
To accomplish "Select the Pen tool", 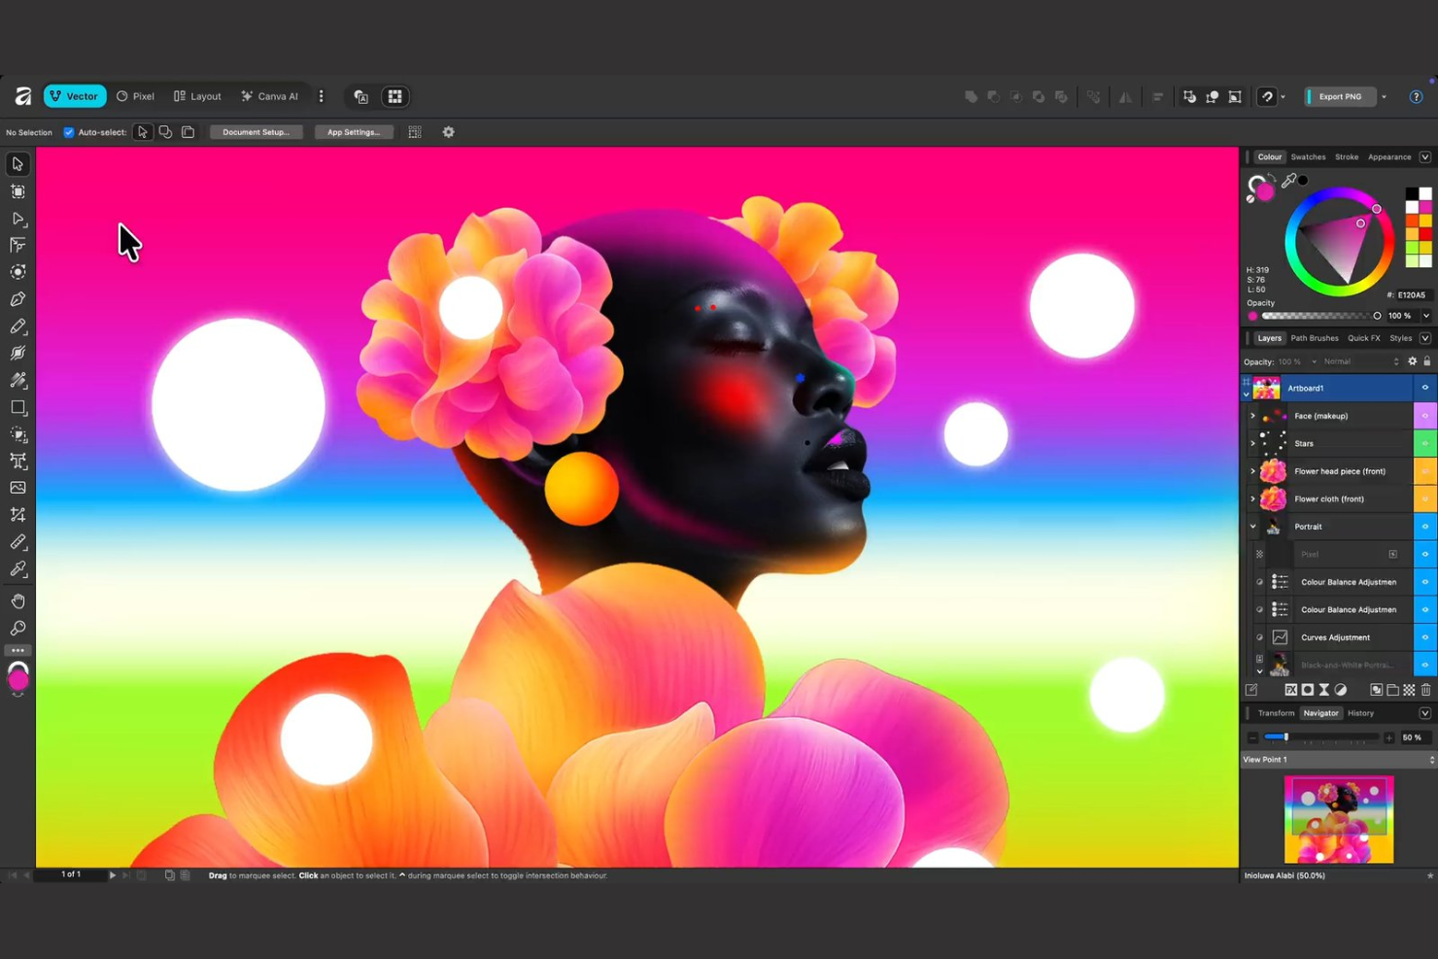I will [17, 299].
